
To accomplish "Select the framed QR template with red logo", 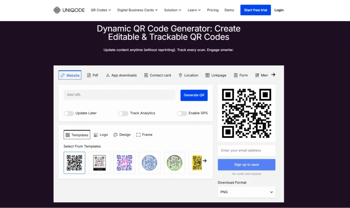I will [x=99, y=163].
